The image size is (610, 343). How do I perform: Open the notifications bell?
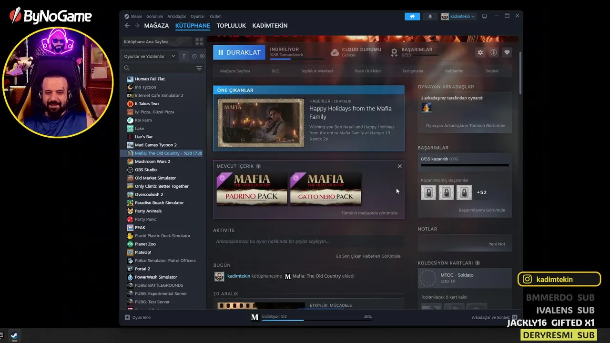(x=430, y=16)
